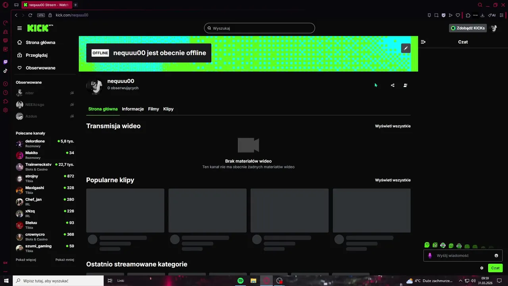Collapse the chat panel
Viewport: 508px width, 286px height.
(423, 42)
